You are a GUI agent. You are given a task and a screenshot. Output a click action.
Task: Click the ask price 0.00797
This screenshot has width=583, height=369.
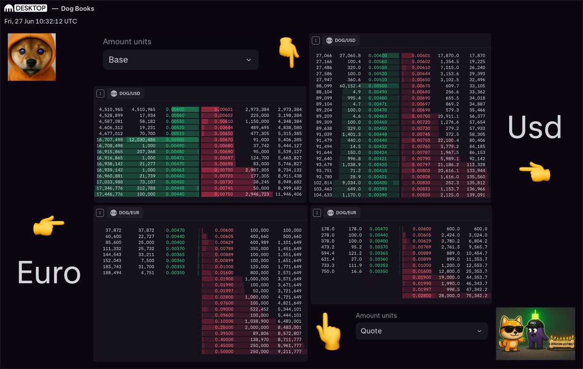(x=421, y=165)
